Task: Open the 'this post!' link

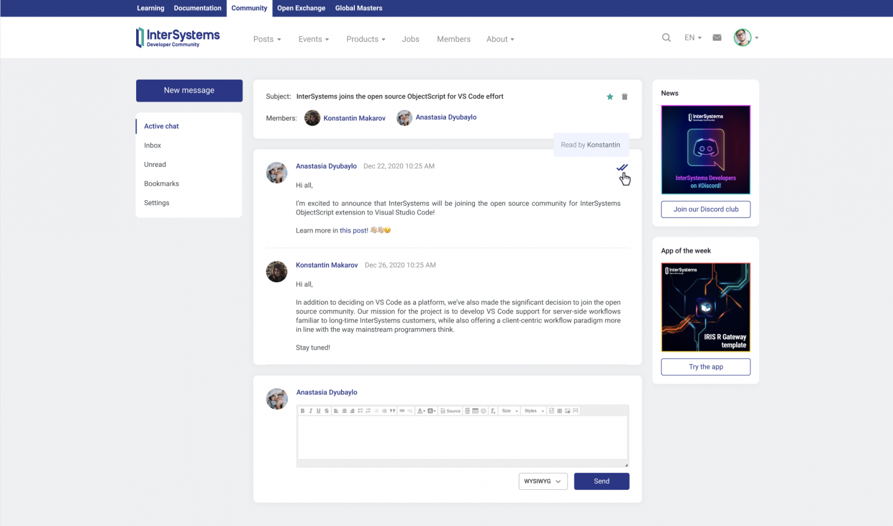Action: [354, 230]
